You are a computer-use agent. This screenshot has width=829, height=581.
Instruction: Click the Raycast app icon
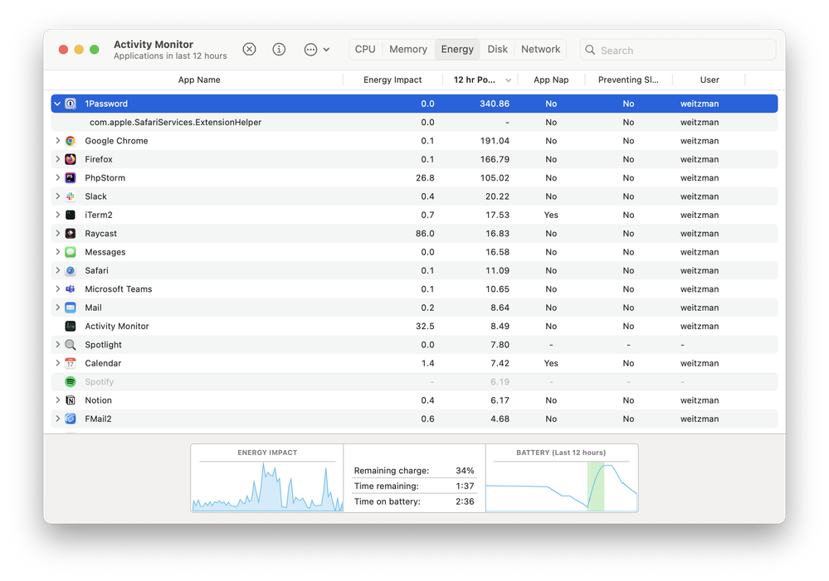[x=71, y=233]
